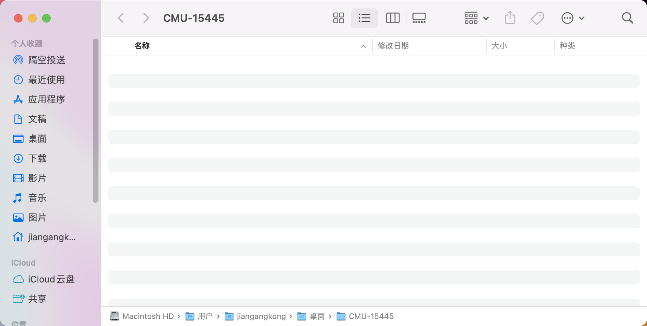Click the CMU-15445 window title

[194, 18]
